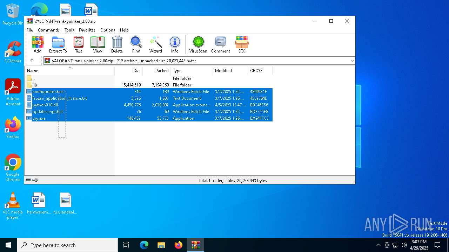The width and height of the screenshot is (449, 252).
Task: Click the Extract To toolbar icon
Action: tap(58, 44)
